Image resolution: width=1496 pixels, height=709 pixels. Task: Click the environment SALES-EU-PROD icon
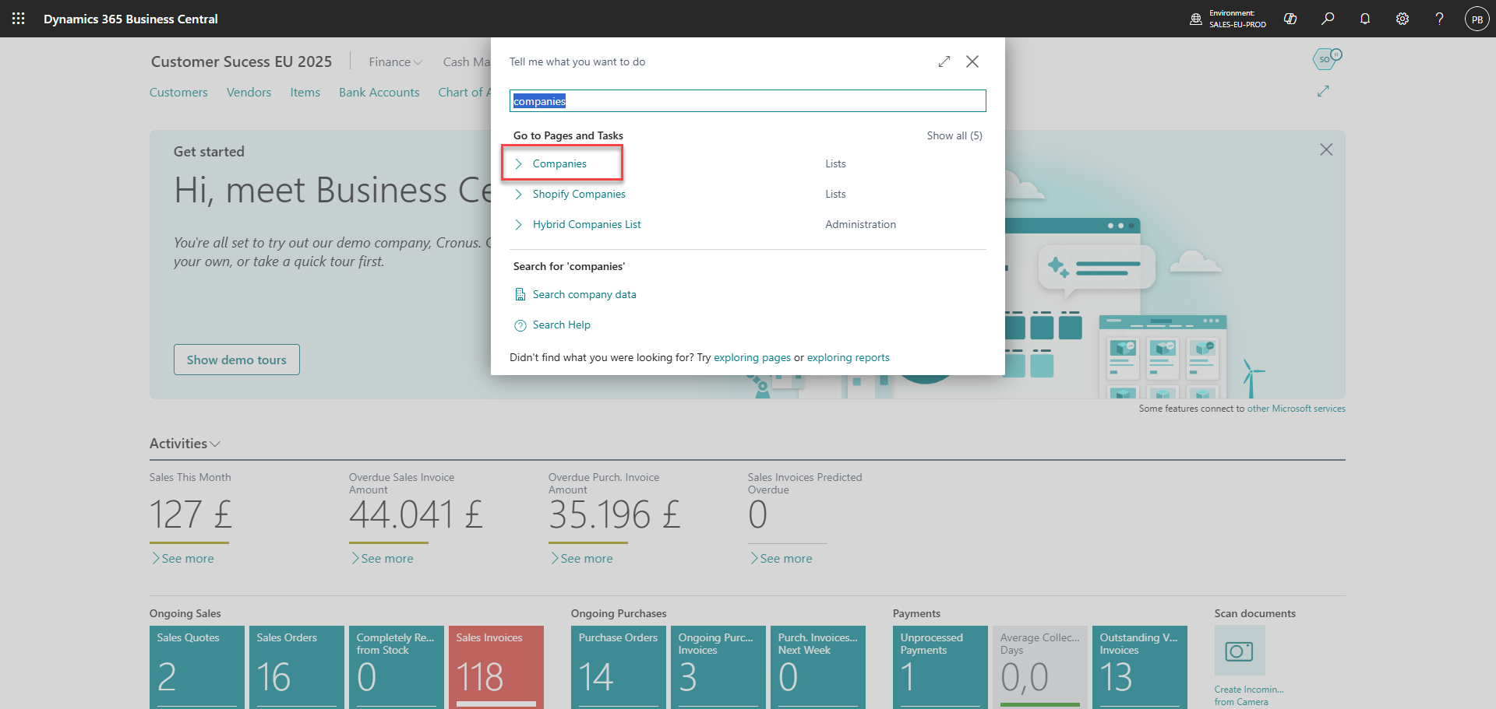(1196, 19)
